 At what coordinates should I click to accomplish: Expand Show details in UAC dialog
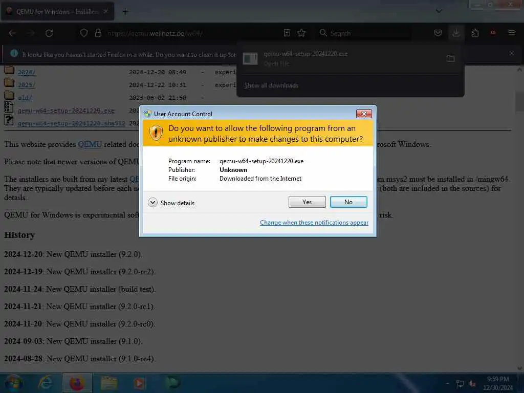click(x=171, y=203)
